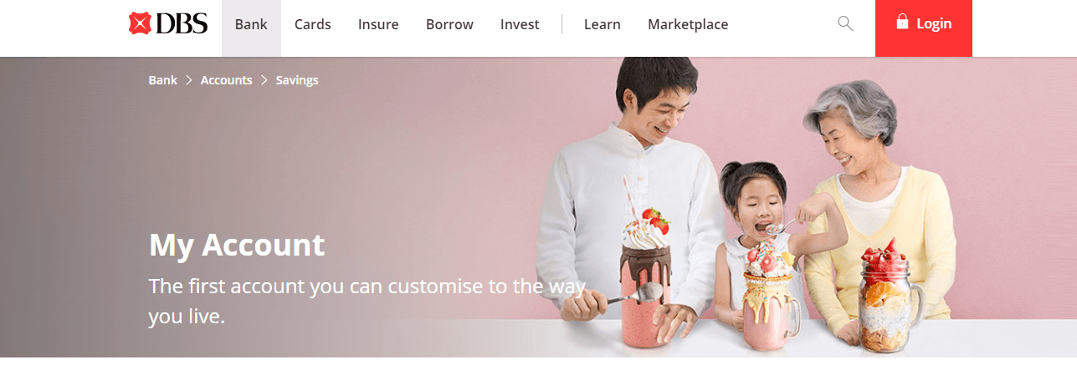Click the padlock icon on Login
The image size is (1077, 365).
[x=902, y=23]
